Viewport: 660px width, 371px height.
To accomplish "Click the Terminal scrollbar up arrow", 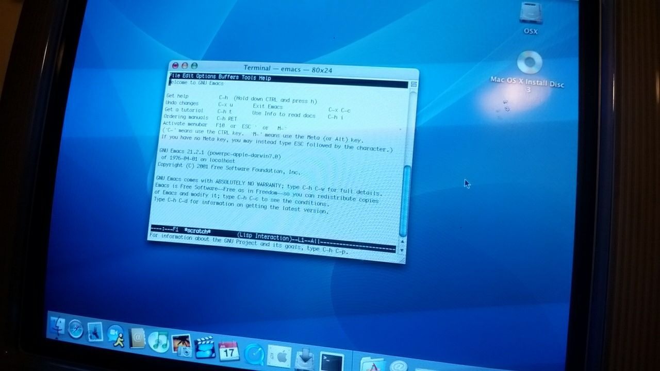I will pyautogui.click(x=402, y=241).
